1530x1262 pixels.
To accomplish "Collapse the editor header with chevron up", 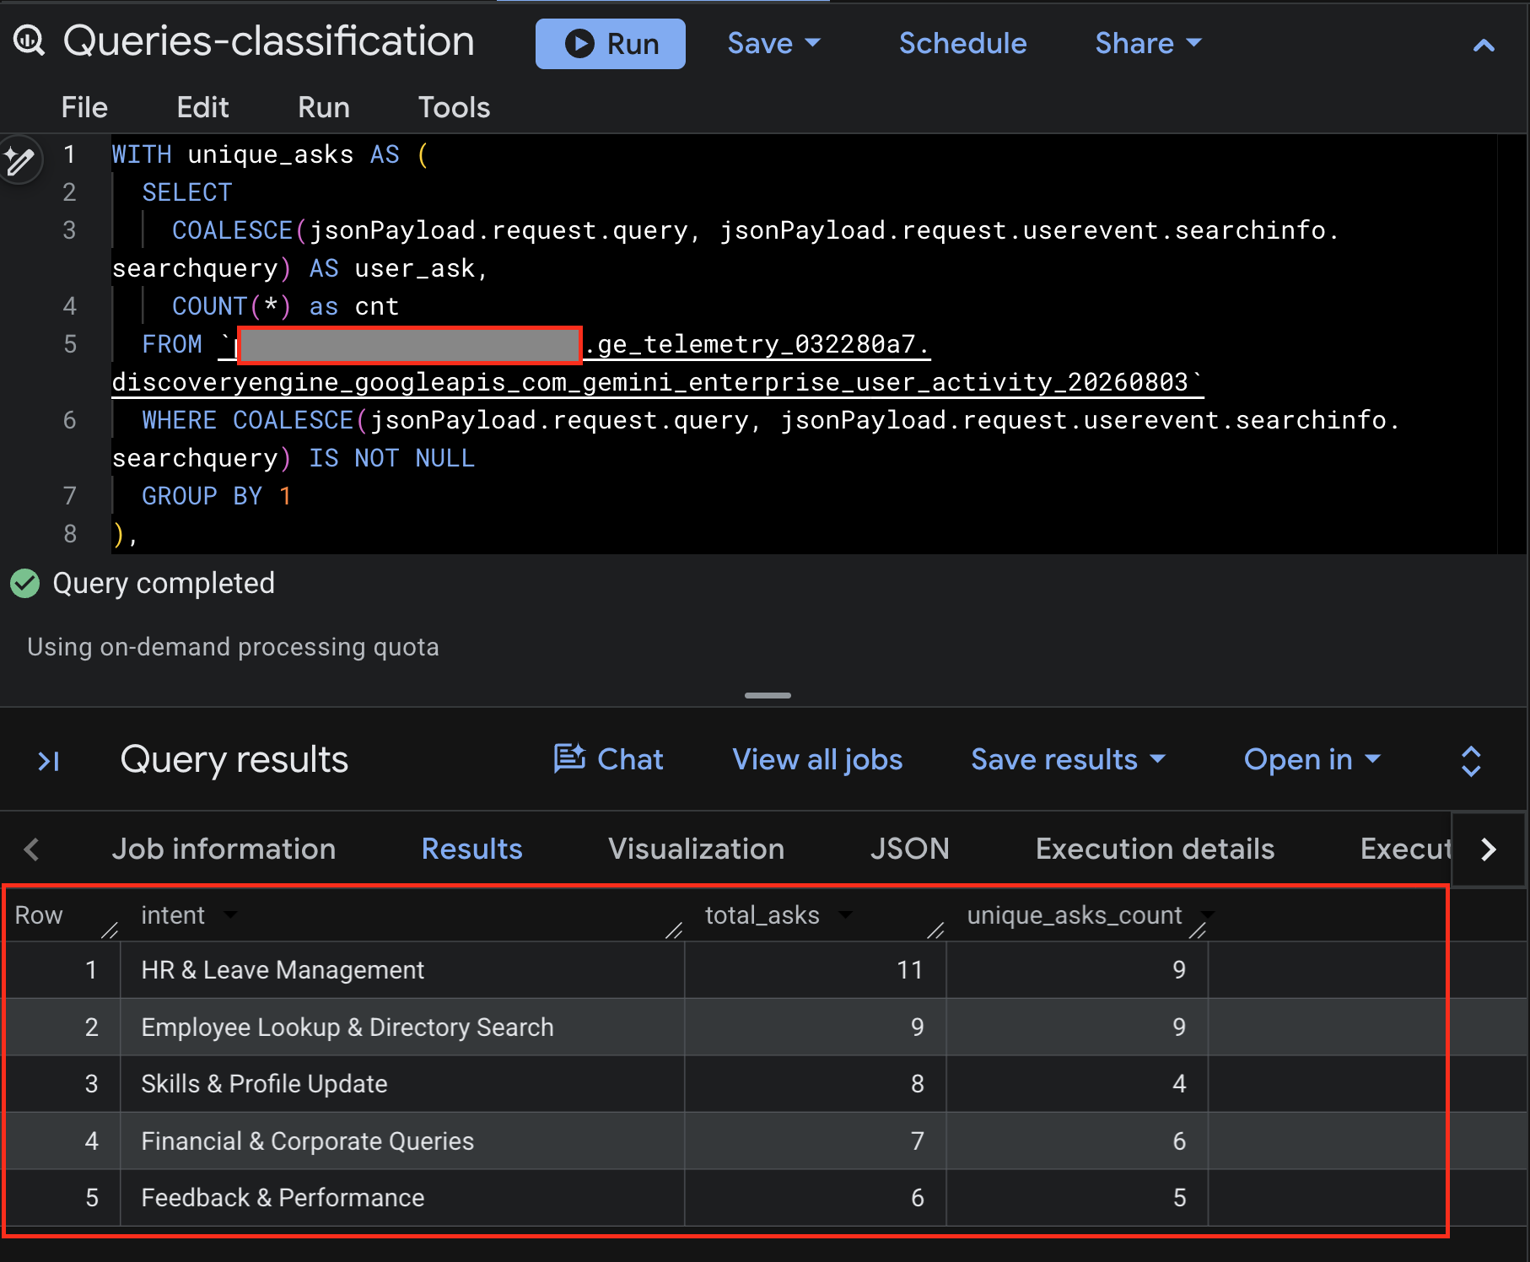I will [1484, 46].
